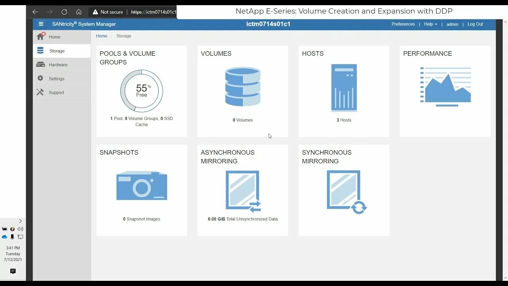The width and height of the screenshot is (508, 286).
Task: Click the Settings gear icon in sidebar
Action: coord(40,78)
